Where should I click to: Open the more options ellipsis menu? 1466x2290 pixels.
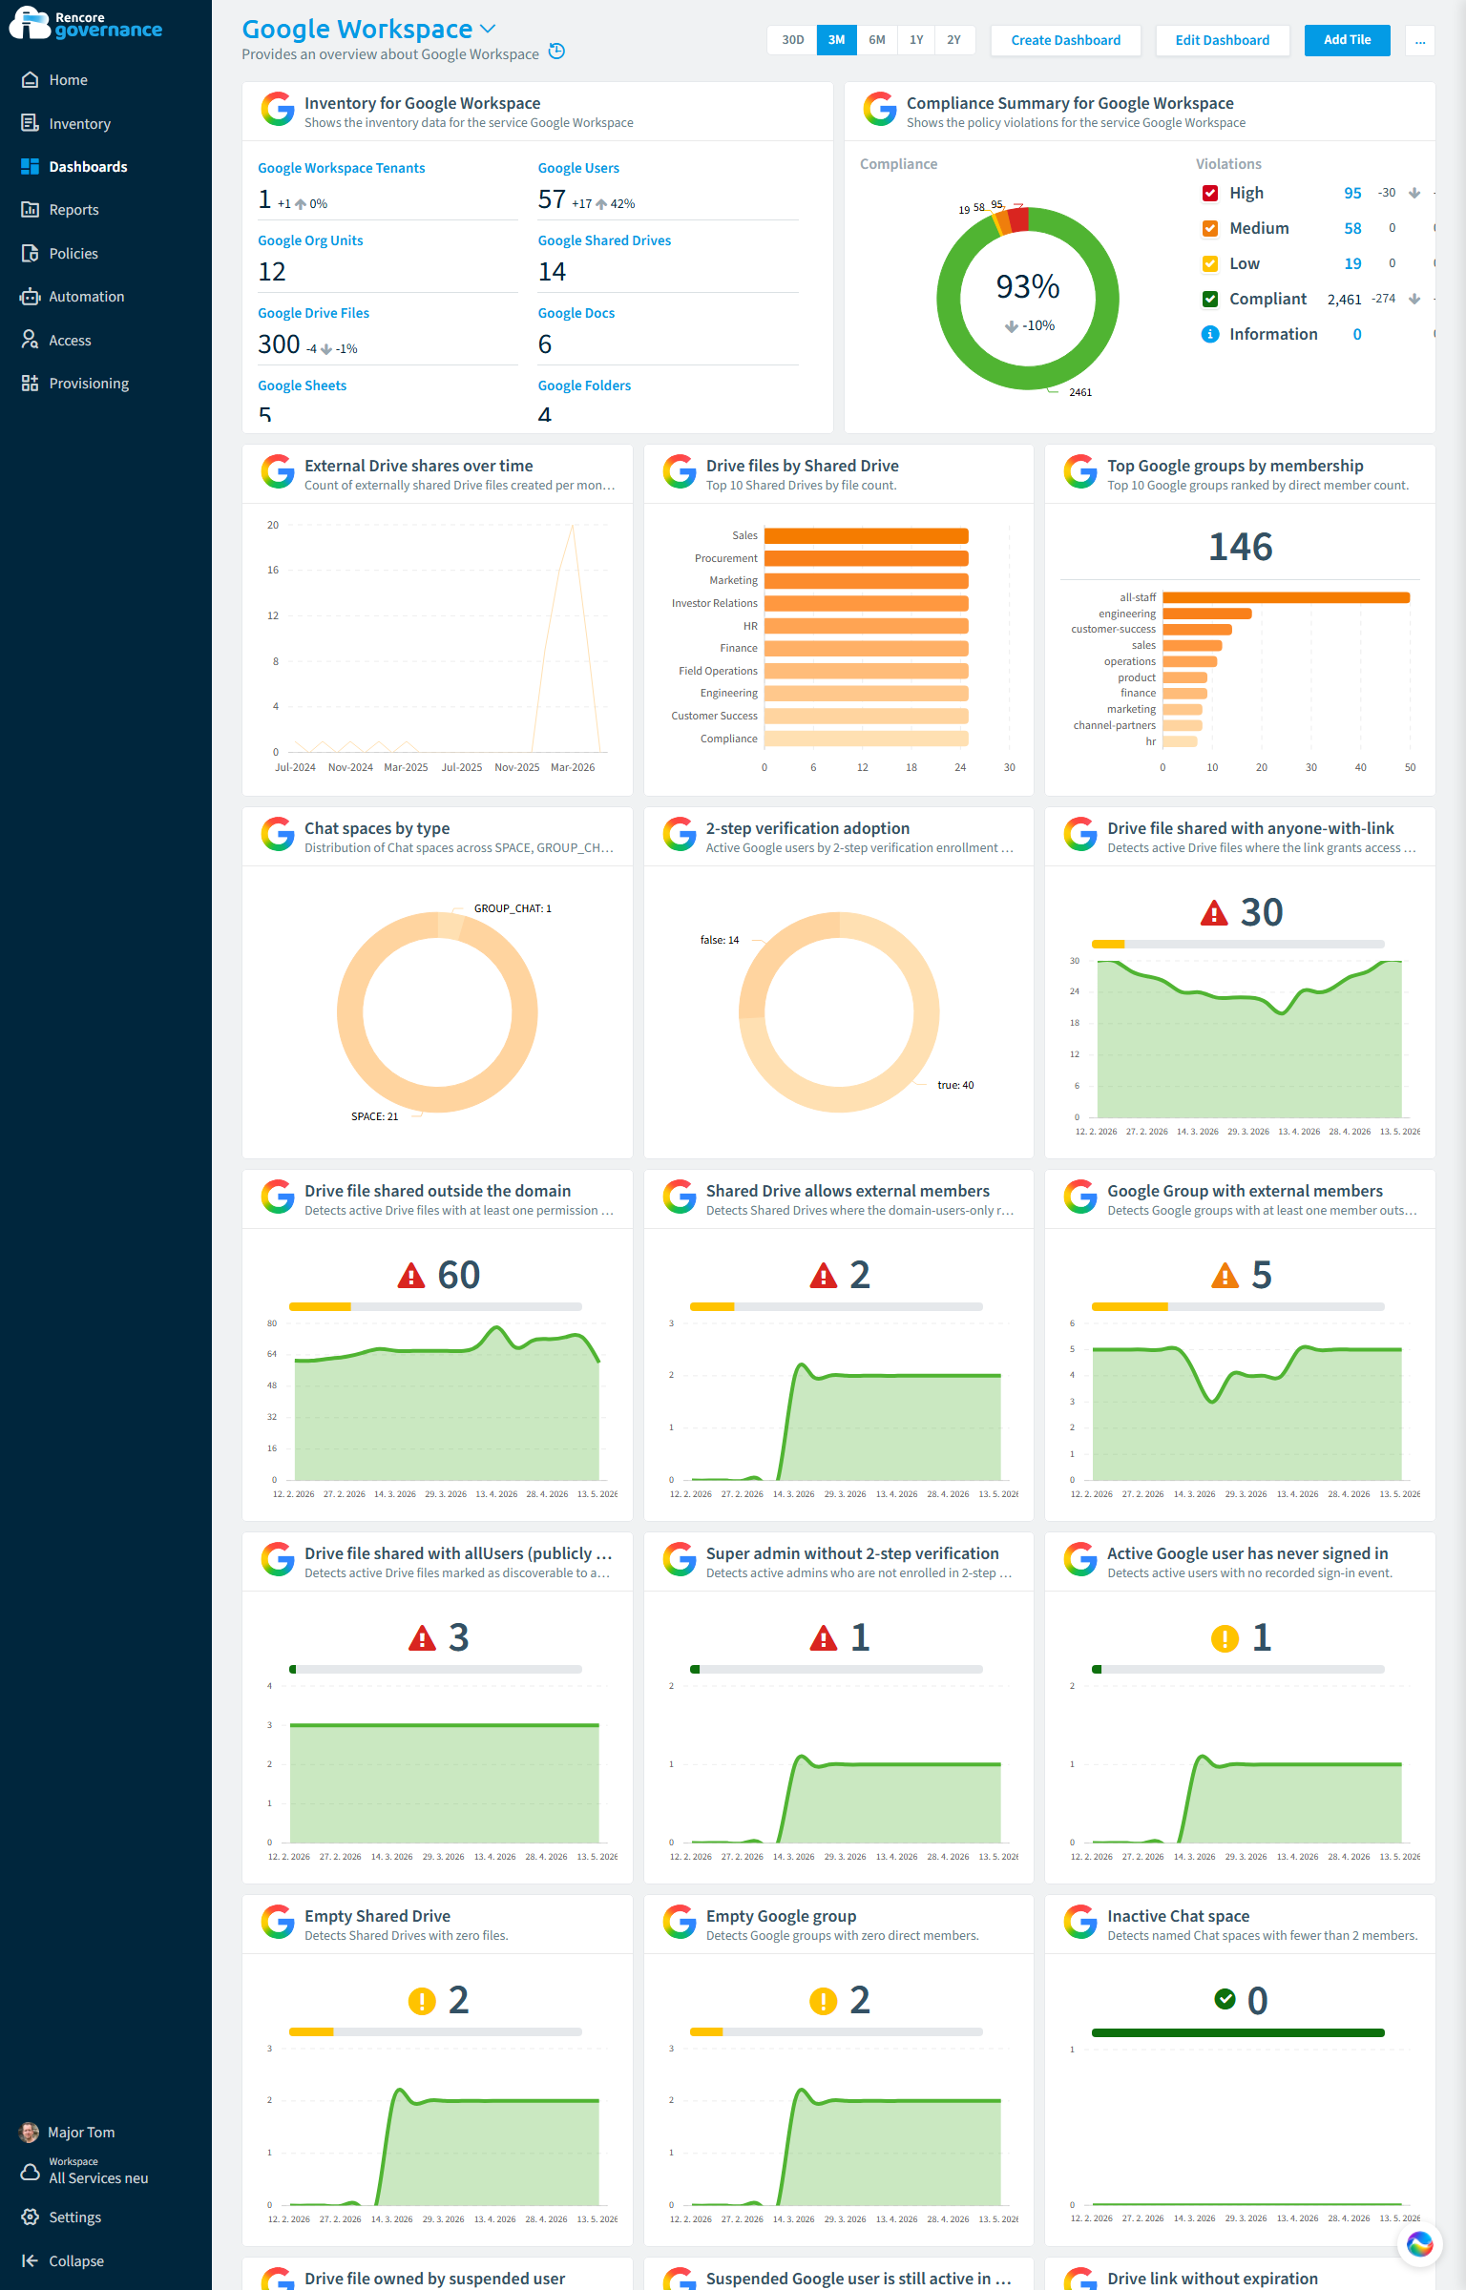pos(1420,40)
